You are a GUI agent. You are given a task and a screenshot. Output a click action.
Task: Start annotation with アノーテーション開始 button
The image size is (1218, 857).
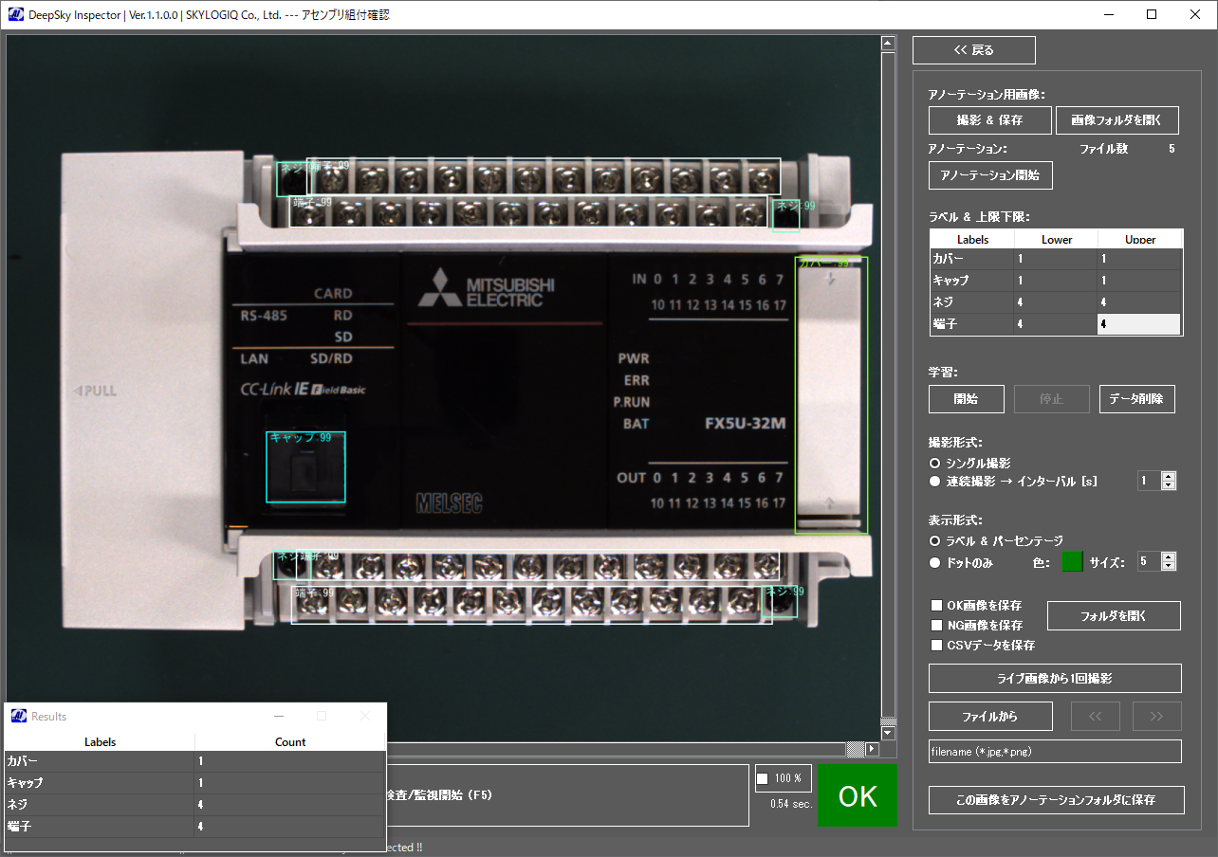pyautogui.click(x=990, y=175)
